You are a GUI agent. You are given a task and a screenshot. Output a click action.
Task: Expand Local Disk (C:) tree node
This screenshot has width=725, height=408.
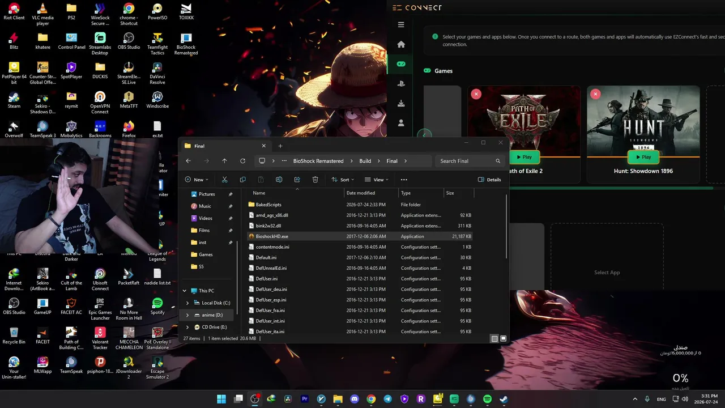coord(187,303)
